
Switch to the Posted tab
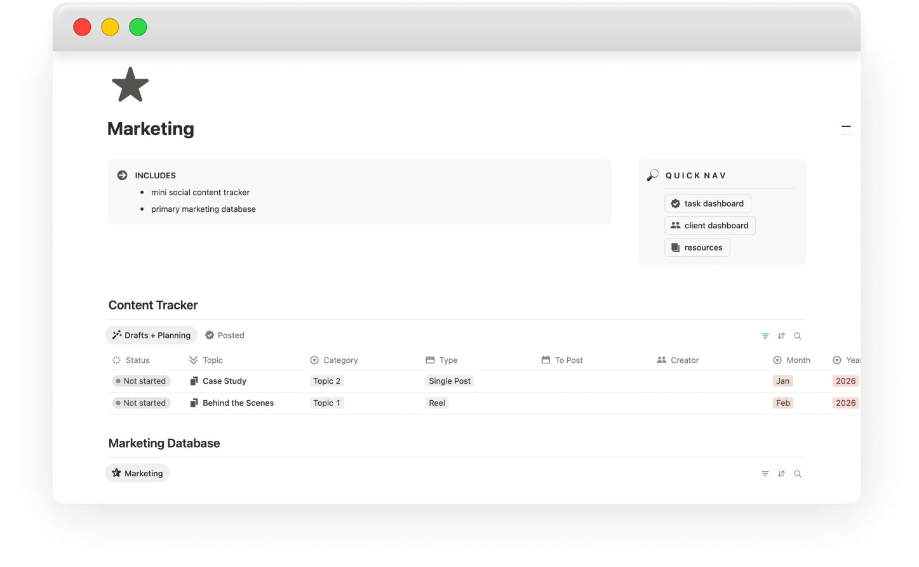(x=224, y=335)
